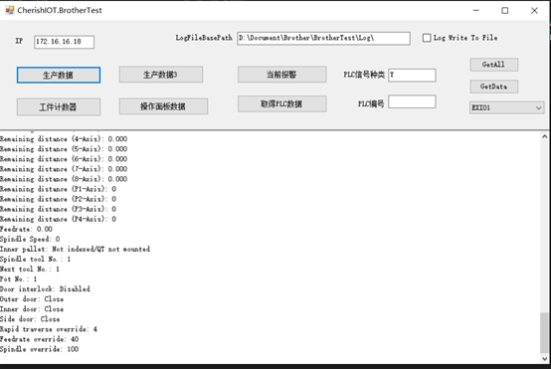The image size is (551, 369).
Task: Click the 生产数据3 button
Action: pos(161,75)
